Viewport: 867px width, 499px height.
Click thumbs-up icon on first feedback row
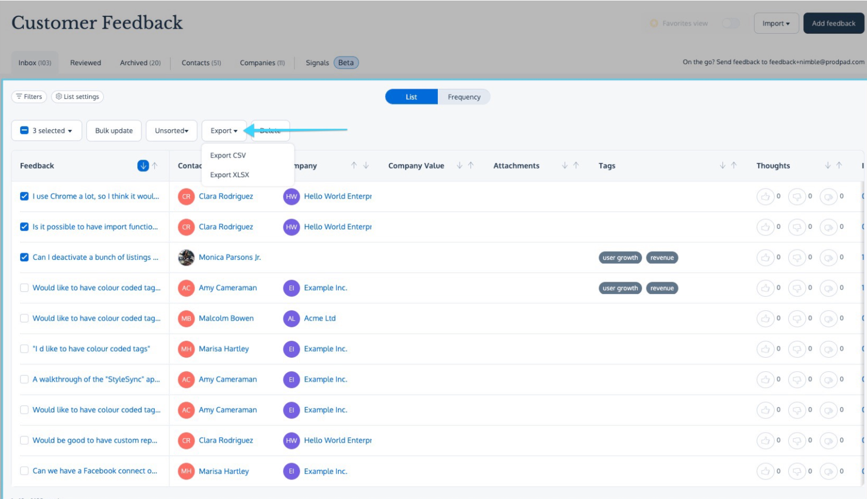pyautogui.click(x=765, y=196)
